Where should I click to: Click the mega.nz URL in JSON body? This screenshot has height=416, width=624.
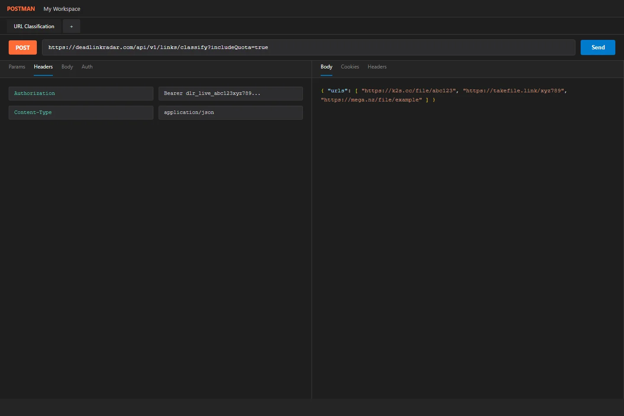(371, 100)
